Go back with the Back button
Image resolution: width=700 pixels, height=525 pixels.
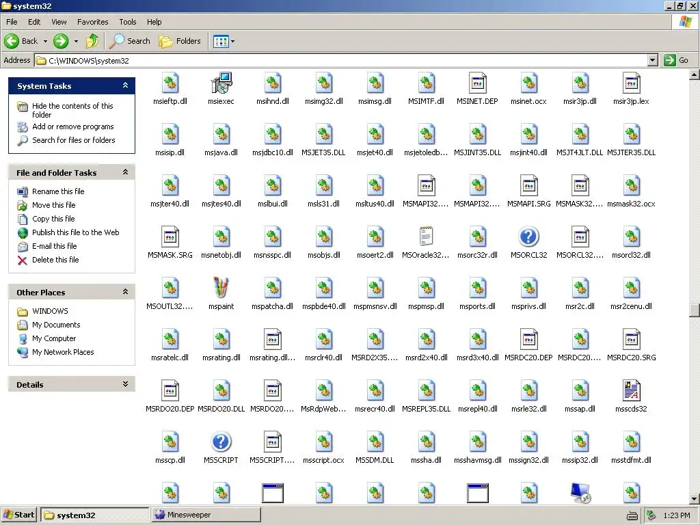pos(21,41)
